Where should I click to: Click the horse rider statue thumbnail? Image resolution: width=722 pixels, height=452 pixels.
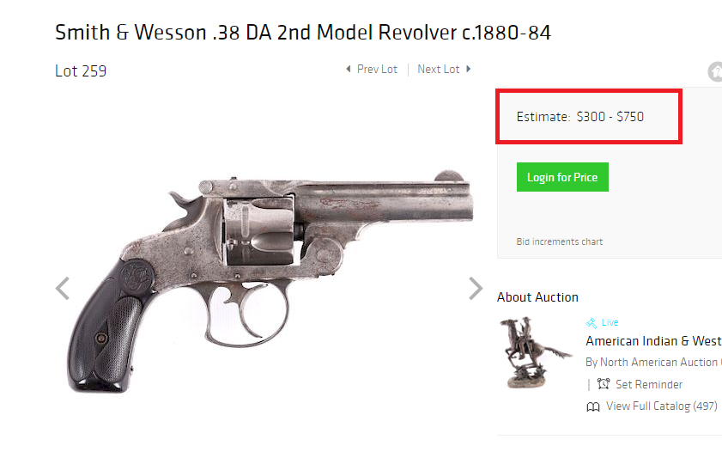coord(536,352)
